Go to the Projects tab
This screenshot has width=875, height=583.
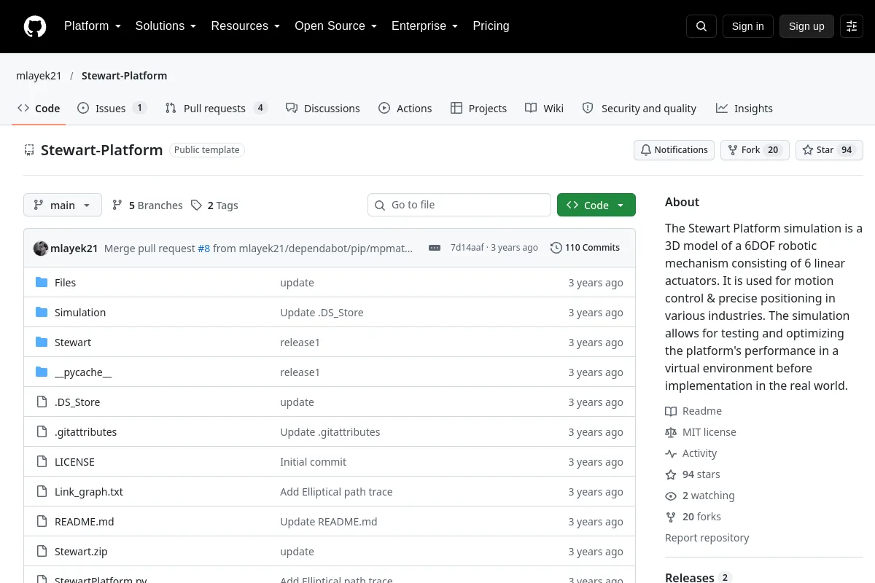point(478,109)
